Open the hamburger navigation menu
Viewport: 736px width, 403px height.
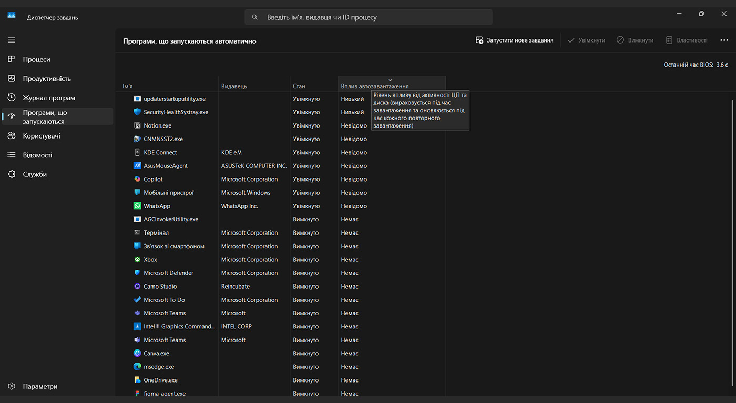coord(12,40)
